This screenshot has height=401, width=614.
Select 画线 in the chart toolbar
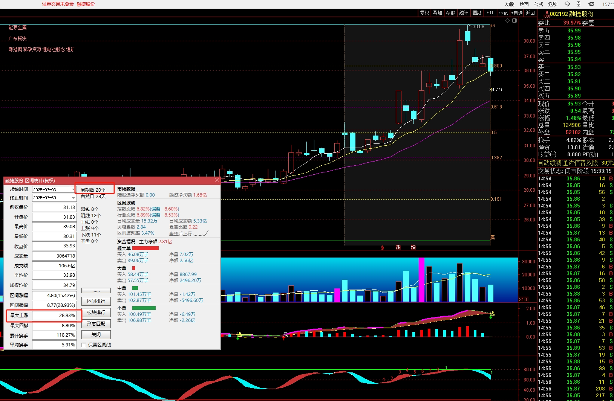pos(477,13)
